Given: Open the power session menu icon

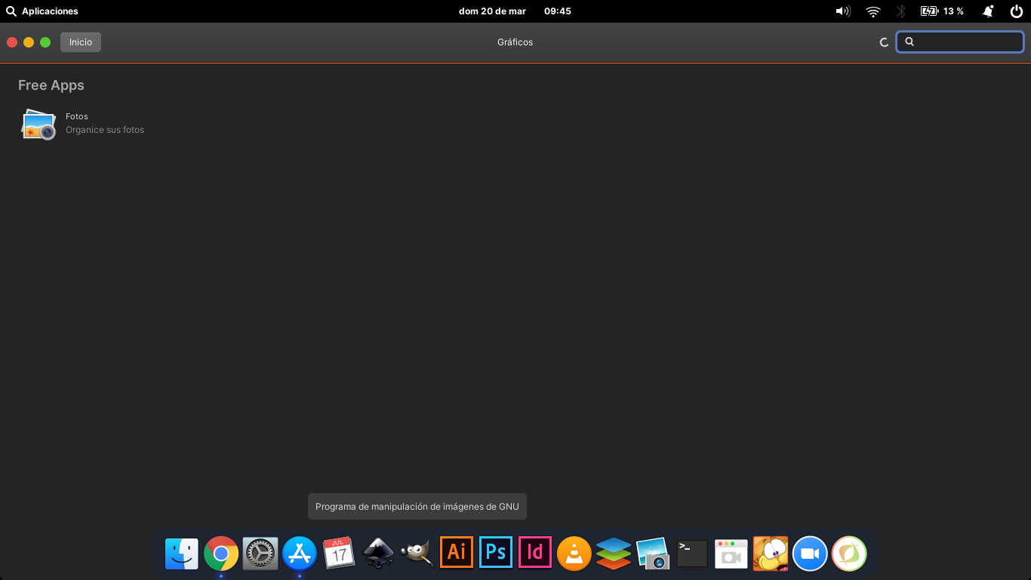Looking at the screenshot, I should point(1016,11).
